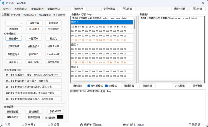Click the 疑难卡求助 button
The height and width of the screenshot is (127, 208).
(179, 9)
